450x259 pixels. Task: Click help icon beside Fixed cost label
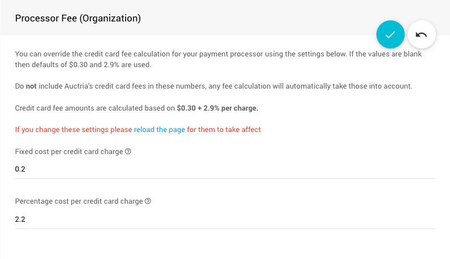pos(128,152)
